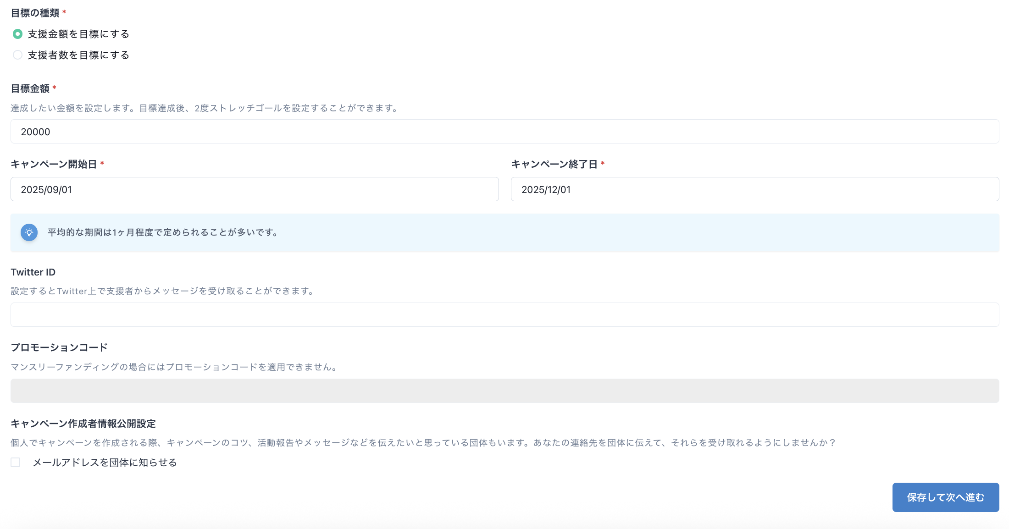The height and width of the screenshot is (529, 1009).
Task: Click the ストレッチゴール description text
Action: click(205, 108)
